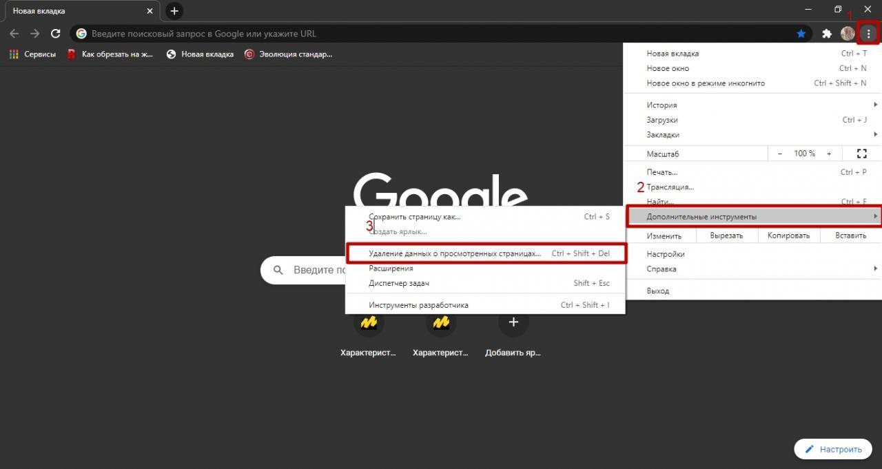Click the Google search box on page
This screenshot has height=469, width=882.
coord(303,270)
